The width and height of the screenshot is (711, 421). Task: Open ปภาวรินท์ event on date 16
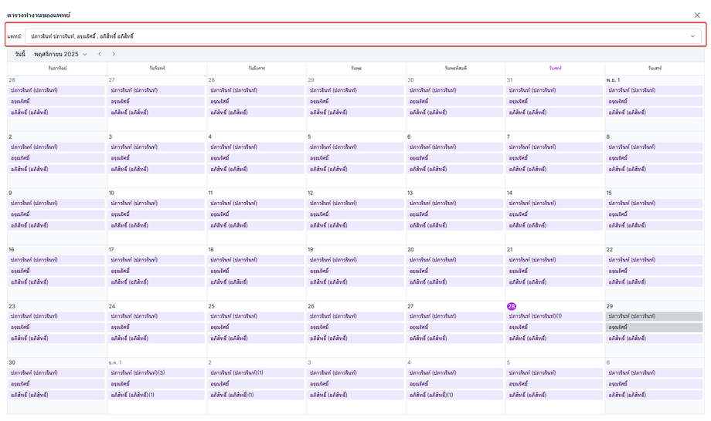point(57,260)
